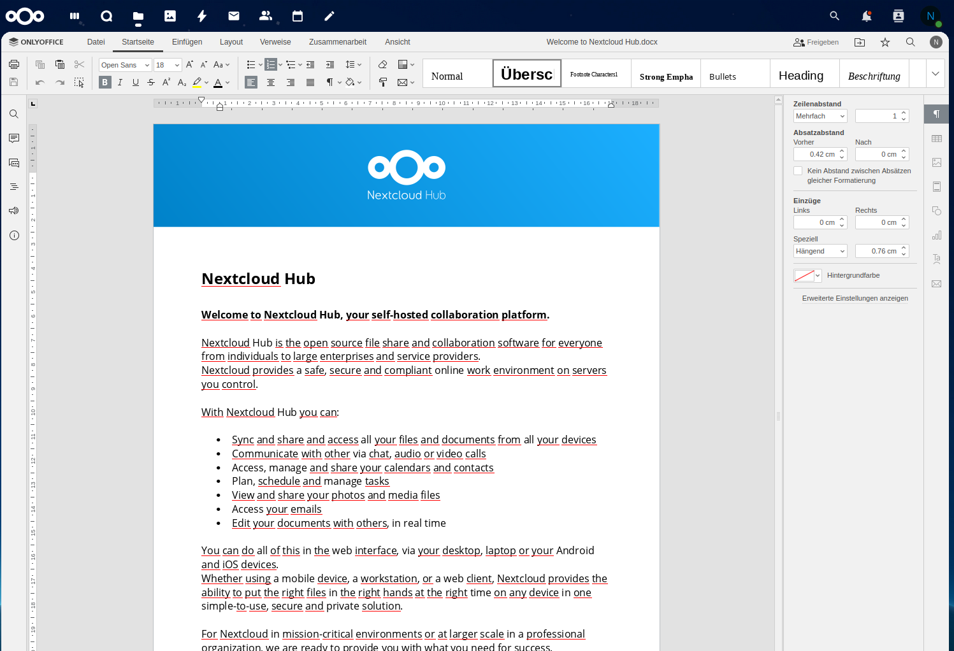954x651 pixels.
Task: Click the Paste icon in the toolbar
Action: click(60, 64)
